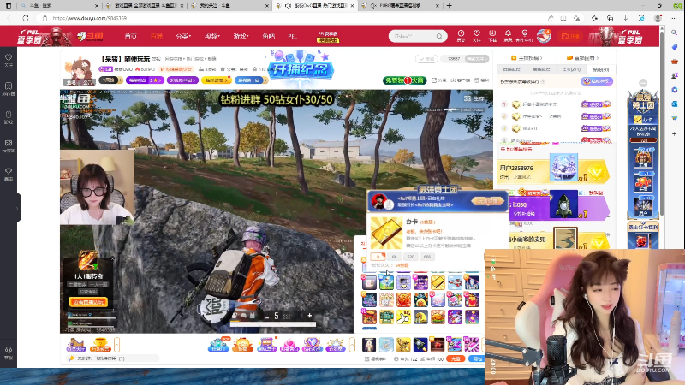Click the 分享 share link above the video
Screen dimensions: 685x385
439,80
